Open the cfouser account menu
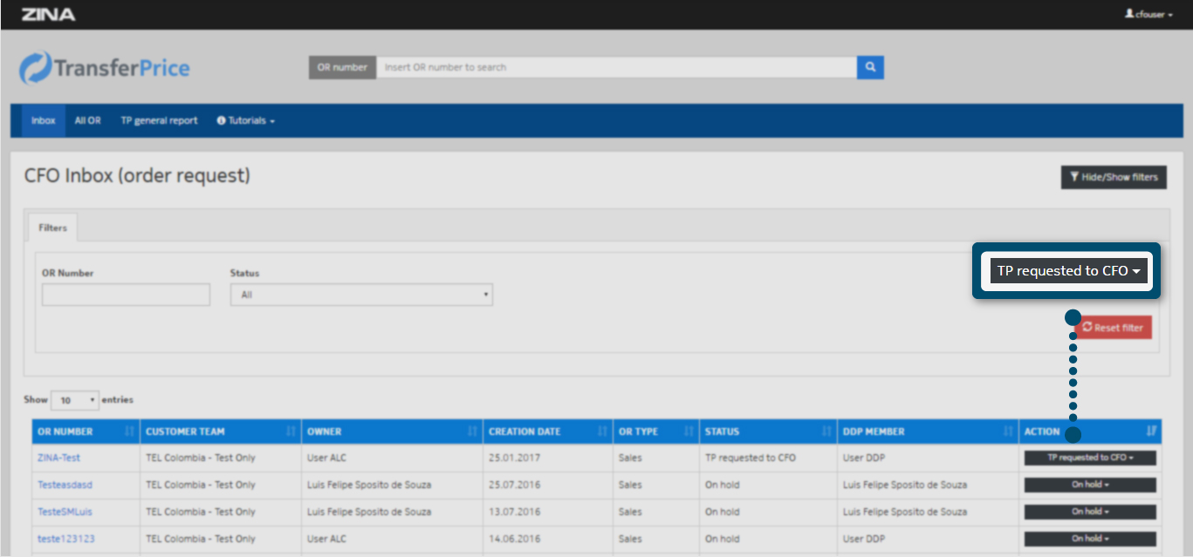This screenshot has height=557, width=1193. coord(1148,15)
